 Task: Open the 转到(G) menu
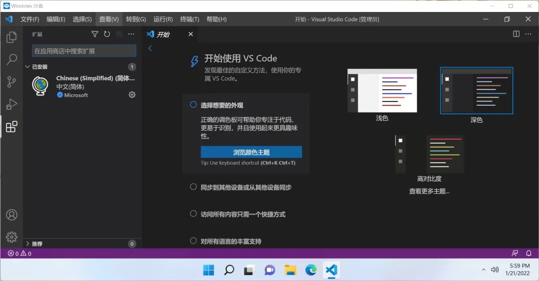pyautogui.click(x=136, y=19)
